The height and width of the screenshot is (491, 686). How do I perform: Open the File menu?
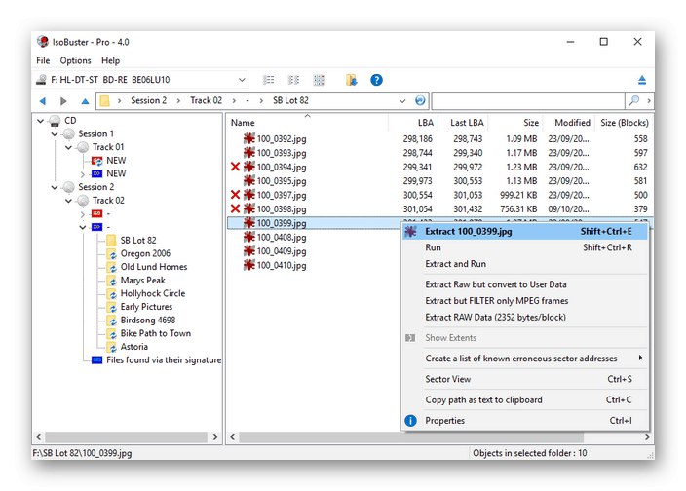click(x=43, y=60)
